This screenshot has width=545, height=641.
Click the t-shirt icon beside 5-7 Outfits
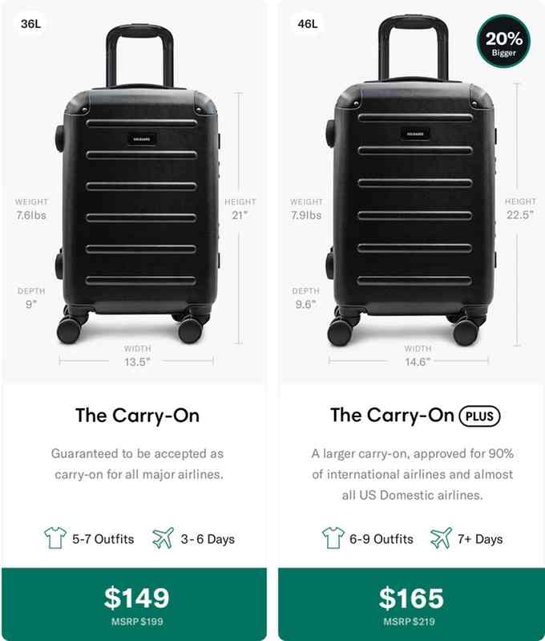click(54, 538)
